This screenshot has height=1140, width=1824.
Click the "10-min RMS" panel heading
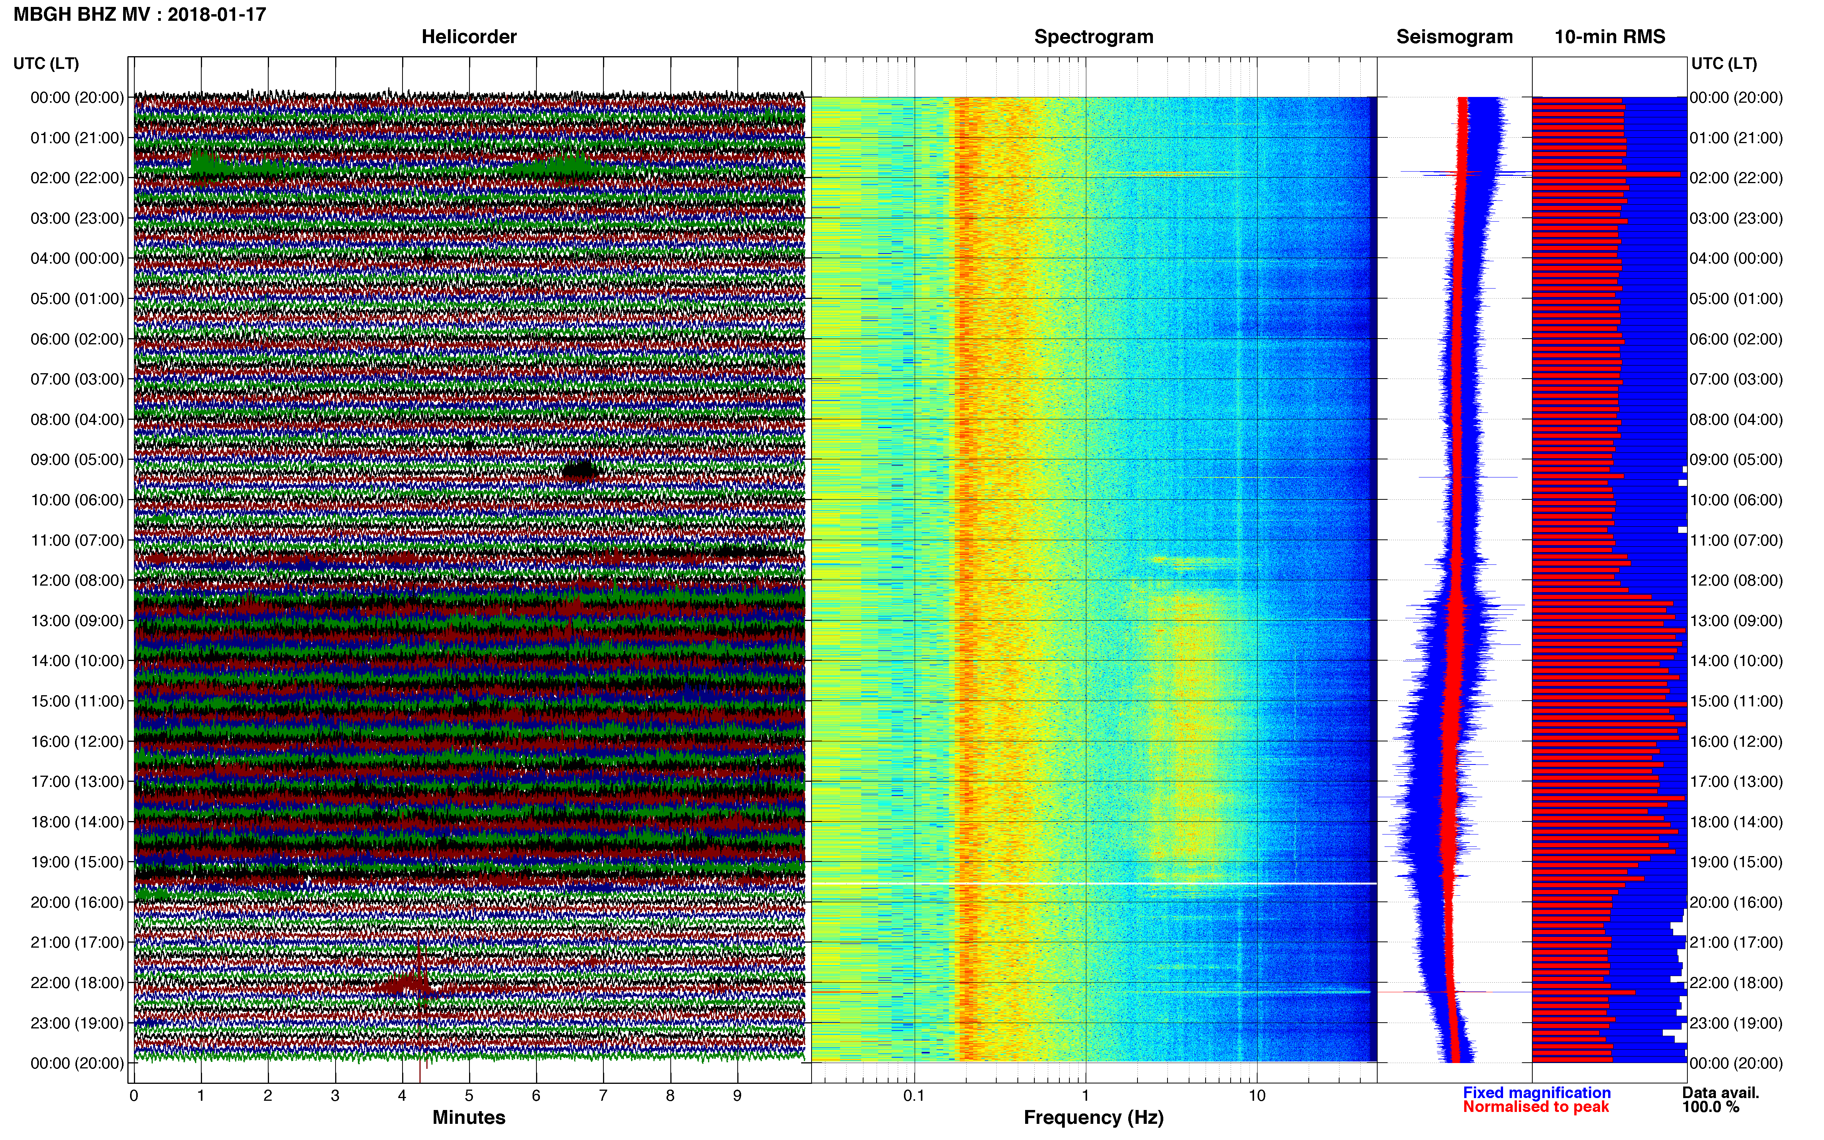(1610, 37)
